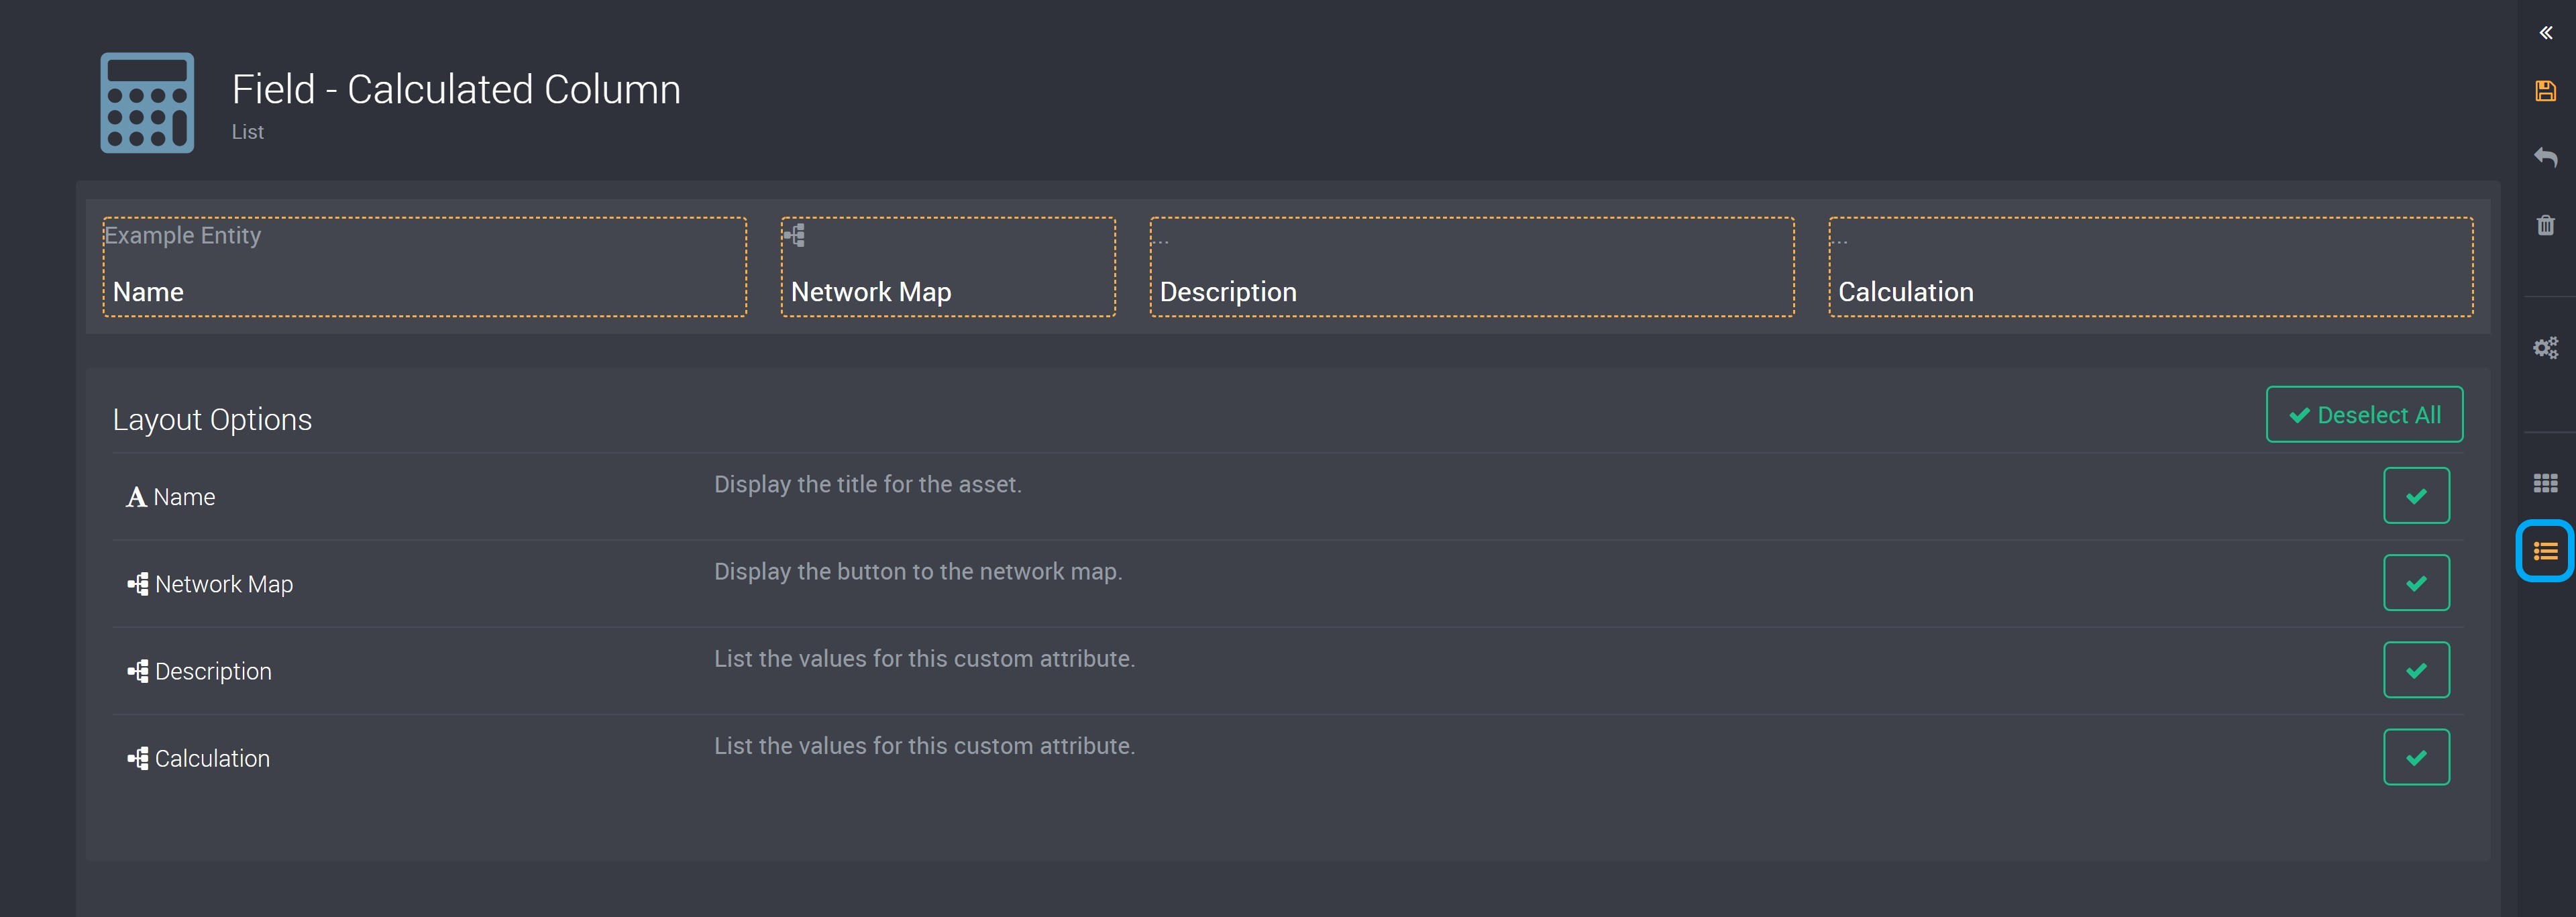This screenshot has height=917, width=2576.
Task: Toggle the Calculation layout option checkmark
Action: click(x=2416, y=757)
